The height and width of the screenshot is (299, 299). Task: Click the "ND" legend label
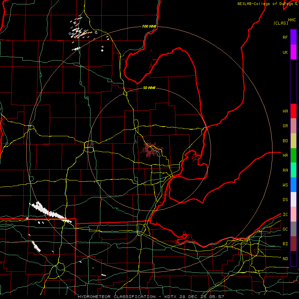click(285, 259)
